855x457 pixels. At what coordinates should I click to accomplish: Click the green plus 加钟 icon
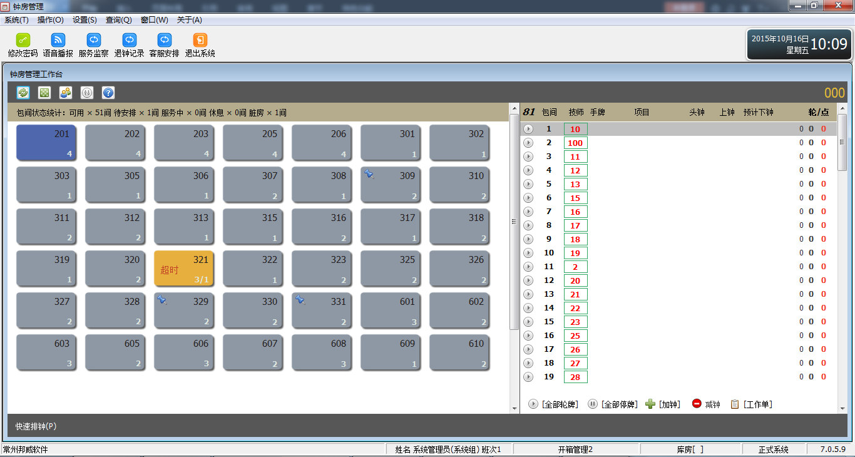[650, 404]
